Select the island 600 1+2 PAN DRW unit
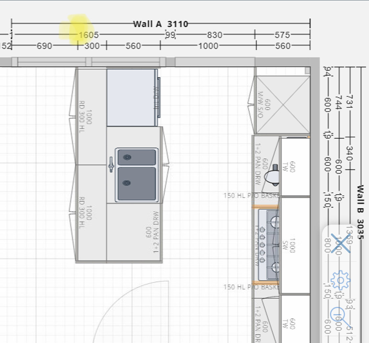Viewport: 369px width, 343px height. pos(135,233)
